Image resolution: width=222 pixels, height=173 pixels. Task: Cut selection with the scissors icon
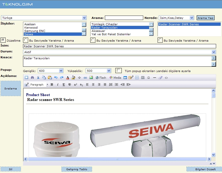pos(38,77)
